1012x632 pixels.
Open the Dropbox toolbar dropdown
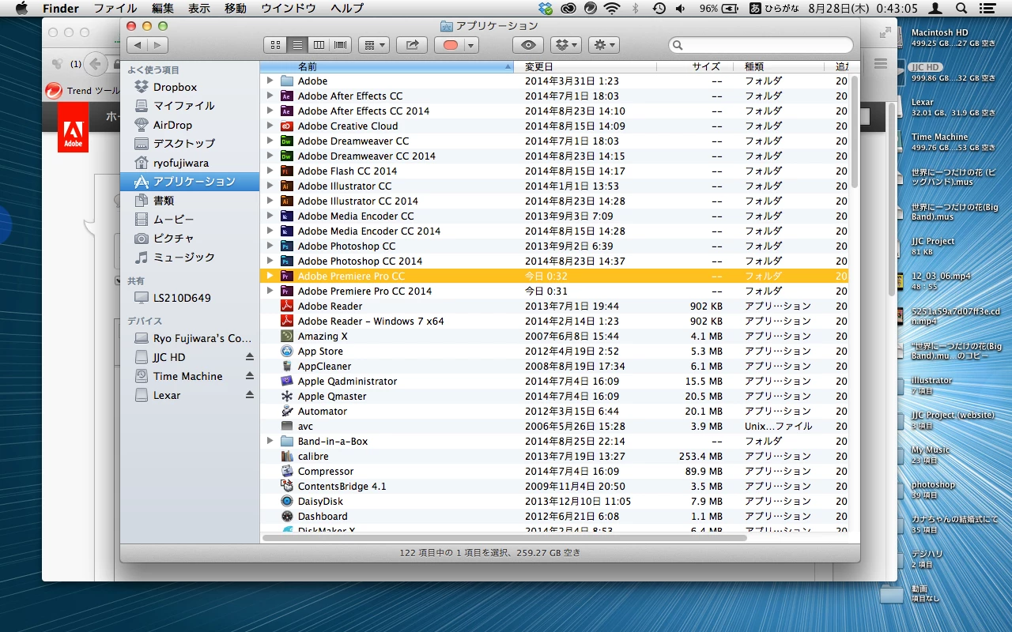click(565, 45)
